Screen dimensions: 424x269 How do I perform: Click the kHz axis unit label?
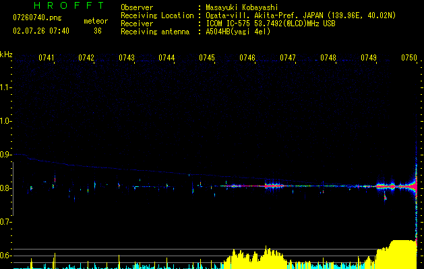(6, 54)
